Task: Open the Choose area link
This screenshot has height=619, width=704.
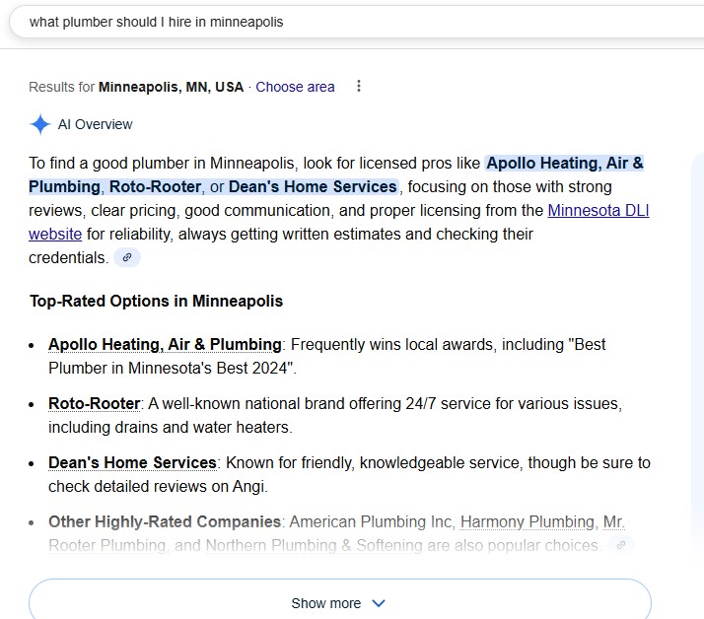Action: click(x=295, y=87)
